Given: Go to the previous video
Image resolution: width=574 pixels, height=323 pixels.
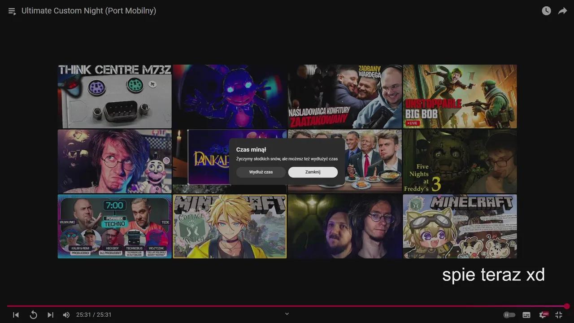Looking at the screenshot, I should tap(16, 315).
